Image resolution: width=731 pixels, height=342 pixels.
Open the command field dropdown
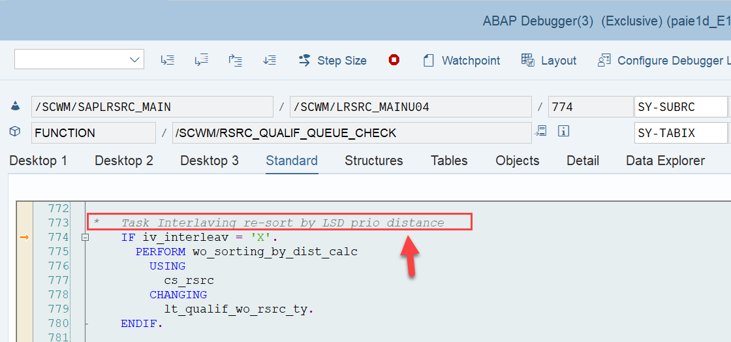point(134,59)
